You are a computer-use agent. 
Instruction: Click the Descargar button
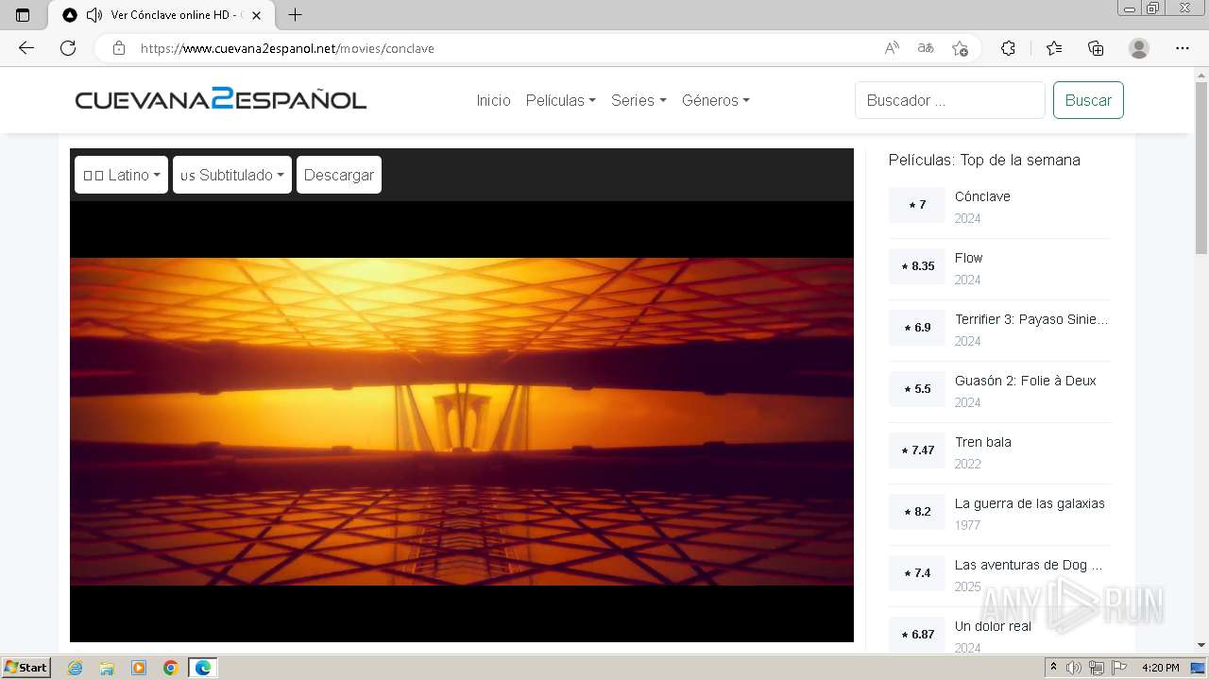point(339,175)
